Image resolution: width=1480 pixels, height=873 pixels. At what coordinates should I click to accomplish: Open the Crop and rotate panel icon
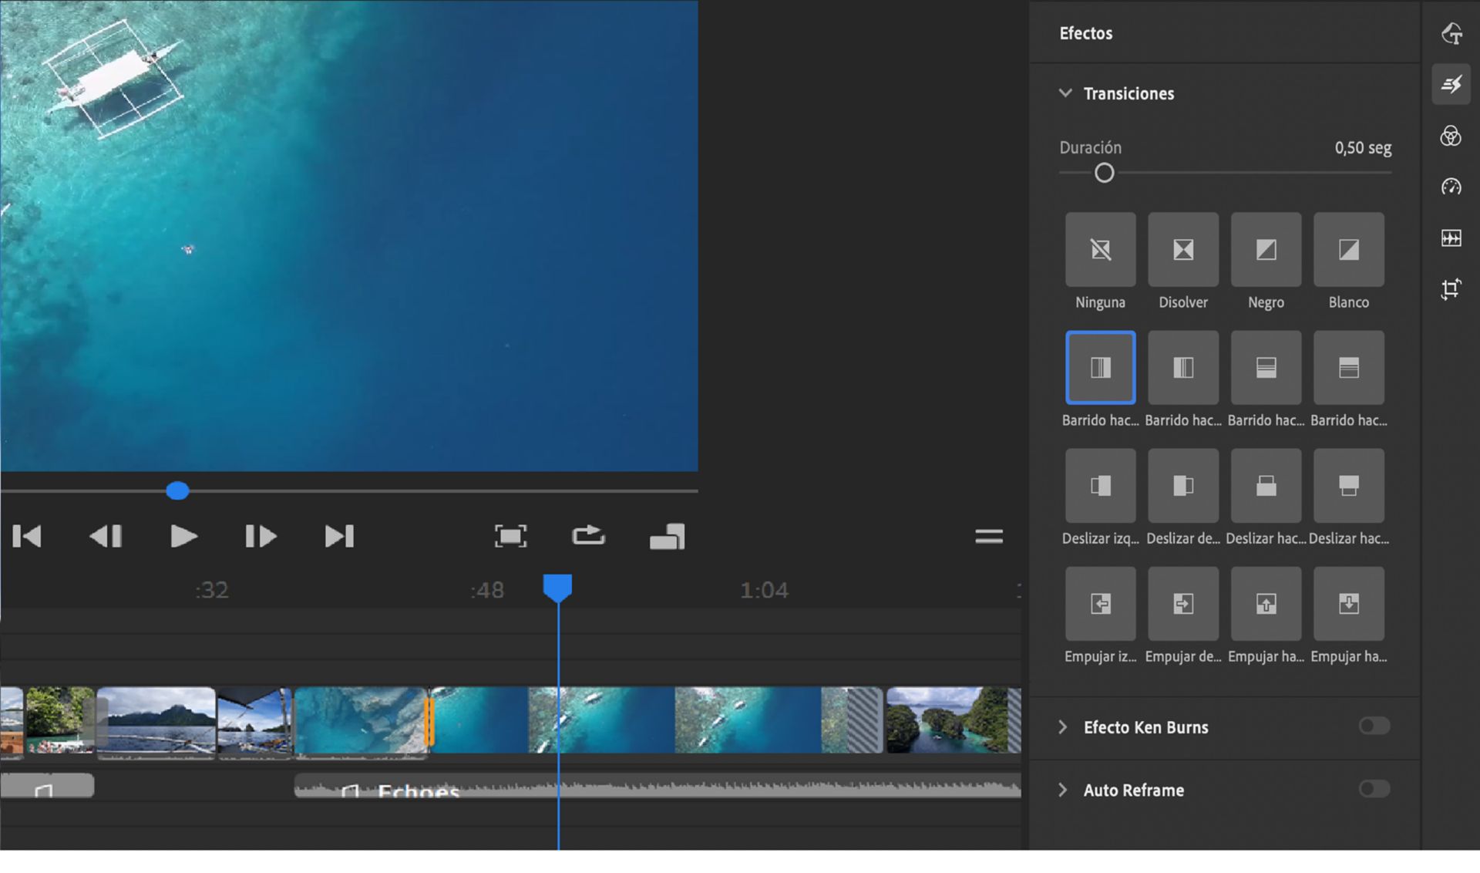(1451, 289)
